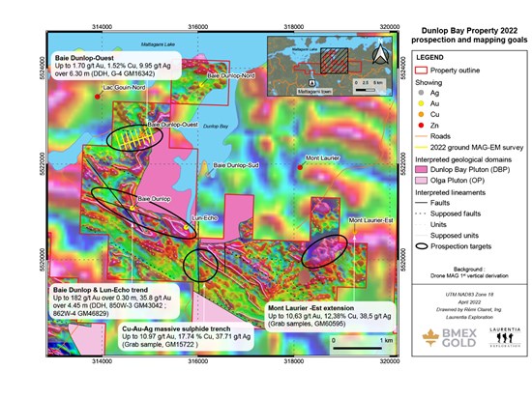The width and height of the screenshot is (532, 399).
Task: Click the April 2022 date text
Action: point(469,302)
